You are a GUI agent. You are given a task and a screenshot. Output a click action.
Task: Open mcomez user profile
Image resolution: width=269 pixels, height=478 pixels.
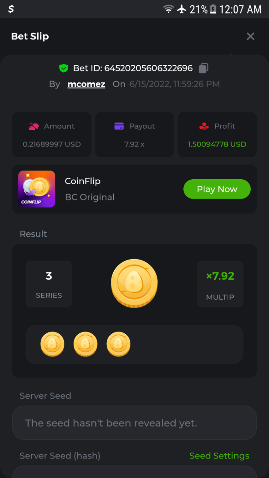tap(86, 84)
